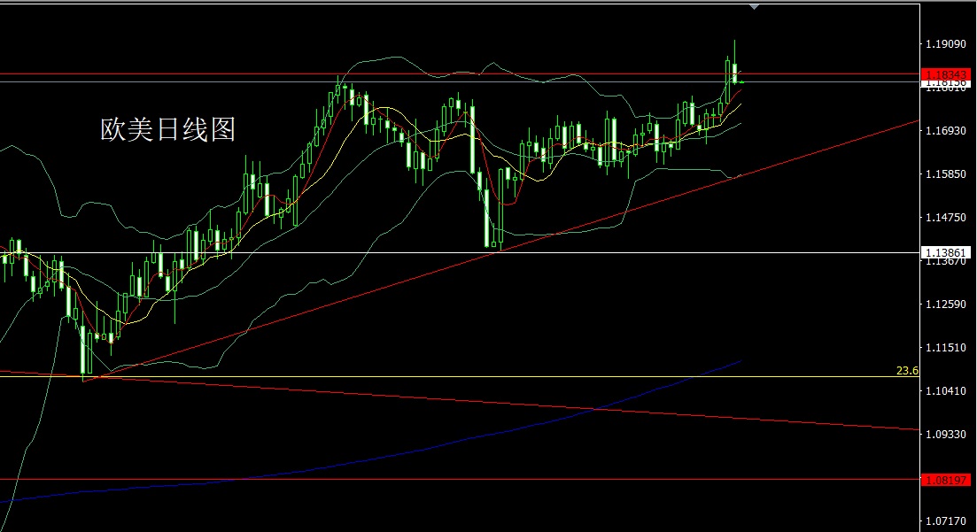Click the chart shift triangle marker at top
977x532 pixels.
[x=754, y=7]
